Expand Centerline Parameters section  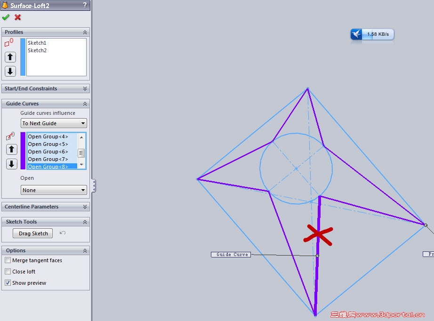(85, 207)
